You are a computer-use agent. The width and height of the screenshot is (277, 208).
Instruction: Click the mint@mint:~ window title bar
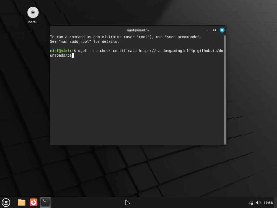138,30
